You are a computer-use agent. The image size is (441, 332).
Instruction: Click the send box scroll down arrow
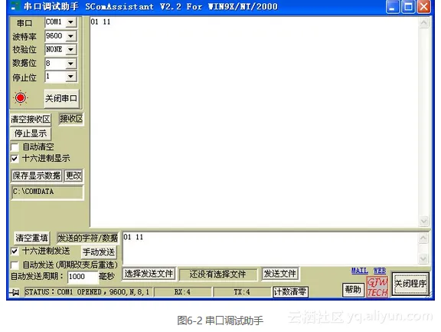pyautogui.click(x=423, y=258)
